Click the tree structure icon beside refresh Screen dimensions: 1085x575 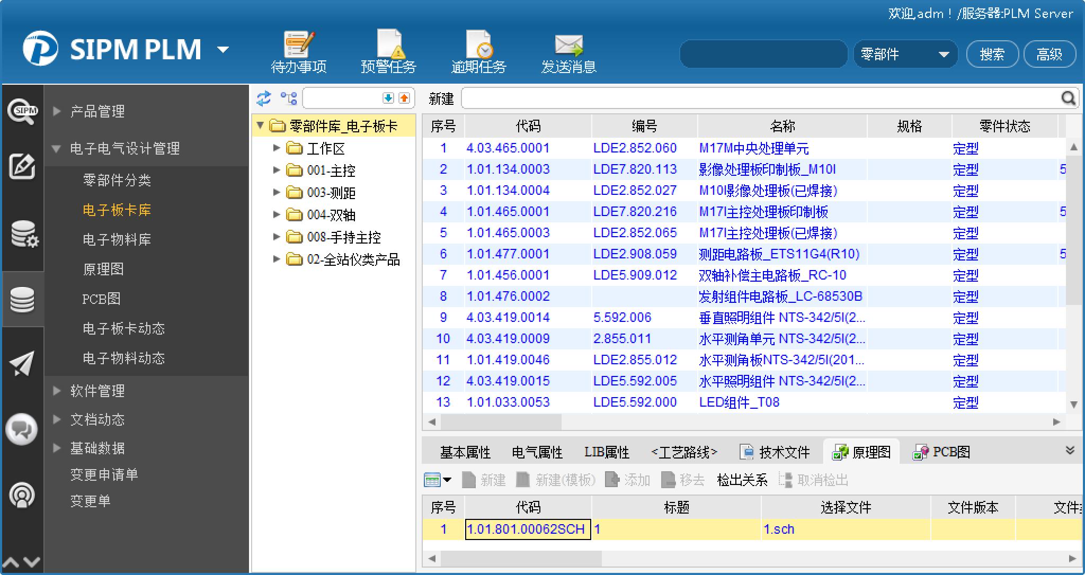point(289,98)
